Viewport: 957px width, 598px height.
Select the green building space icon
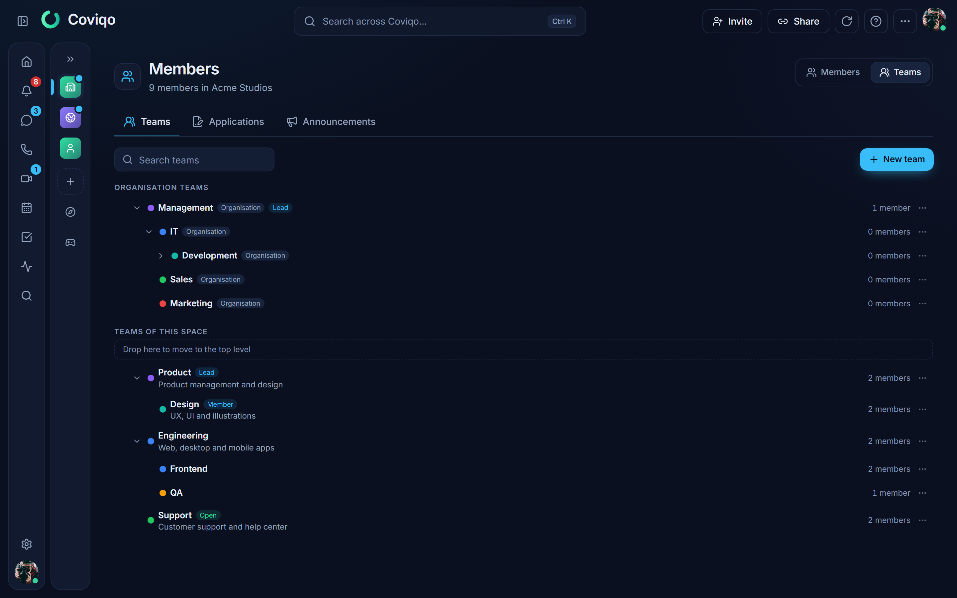70,87
